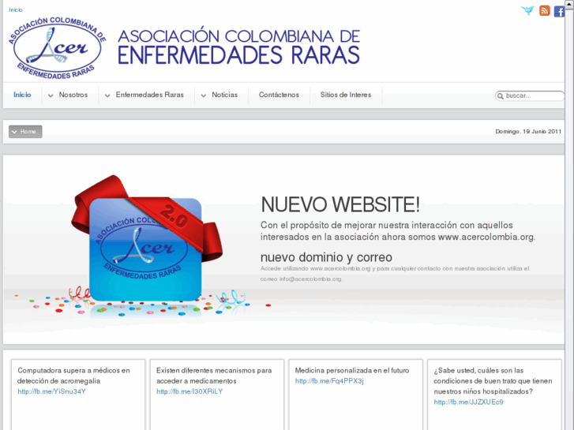Select the Inicio main menu item

(x=22, y=95)
